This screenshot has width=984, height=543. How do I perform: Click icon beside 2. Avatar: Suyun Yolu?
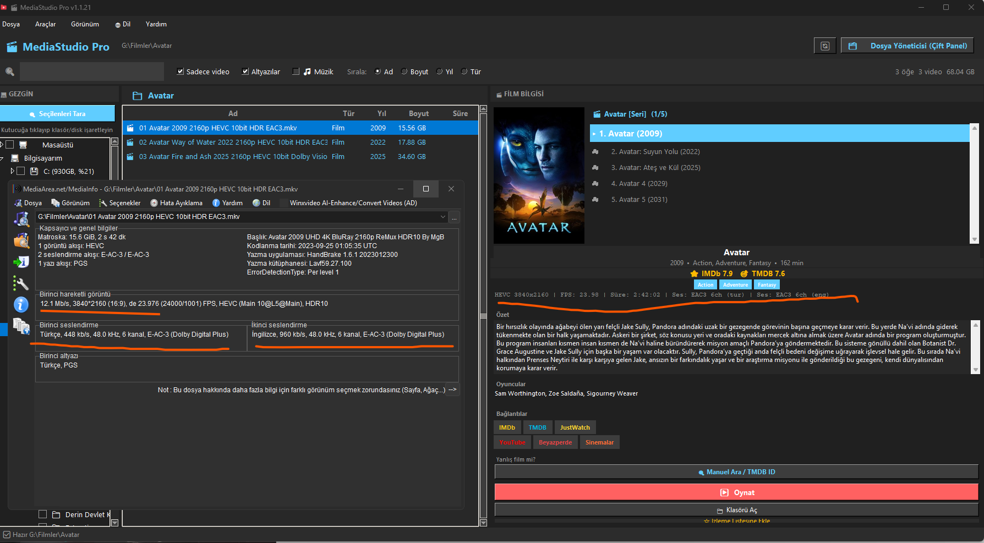(x=595, y=152)
